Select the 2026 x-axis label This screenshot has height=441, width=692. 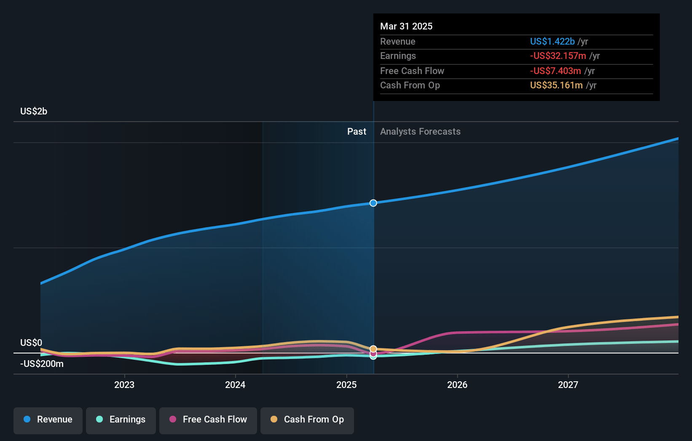[457, 385]
